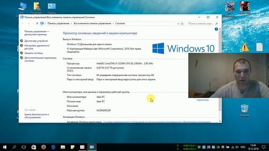269x151 pixels.
Task: Open Дополнительные параметры системы link
Action: (x=40, y=59)
